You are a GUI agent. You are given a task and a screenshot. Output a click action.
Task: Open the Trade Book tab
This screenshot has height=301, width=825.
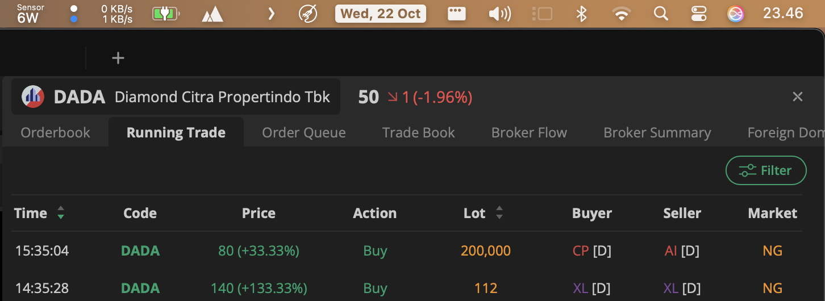click(x=418, y=133)
